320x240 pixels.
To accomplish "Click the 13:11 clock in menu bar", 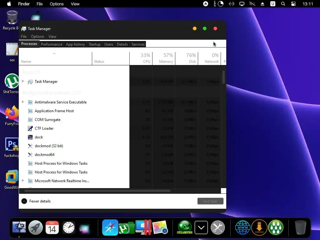I will click(x=308, y=4).
